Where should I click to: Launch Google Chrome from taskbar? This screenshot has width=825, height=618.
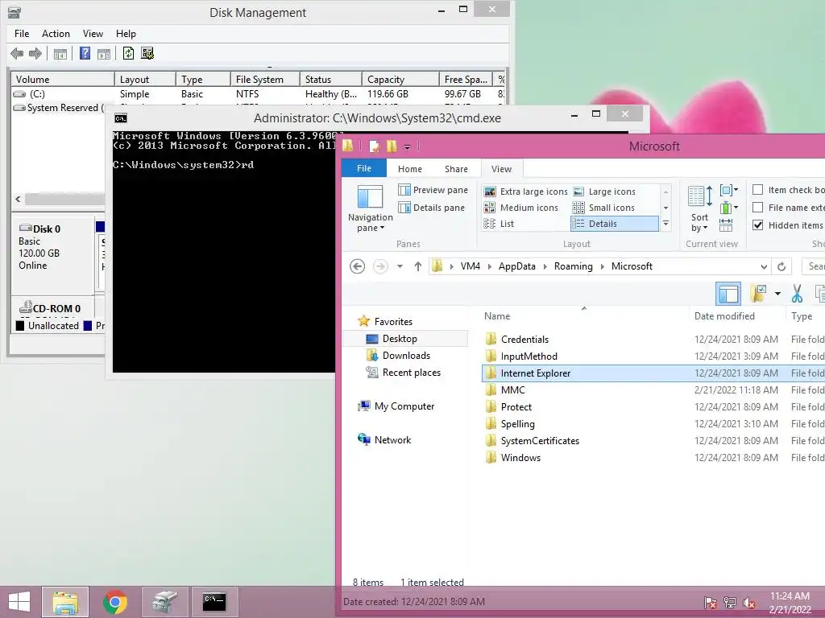(x=114, y=602)
